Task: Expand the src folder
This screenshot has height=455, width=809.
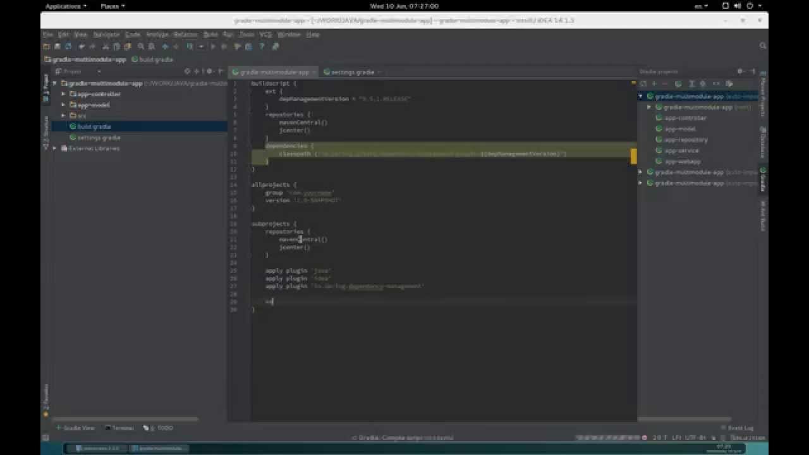Action: [x=63, y=116]
